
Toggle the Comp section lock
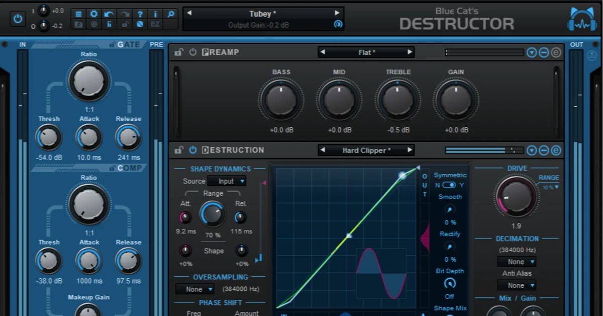pyautogui.click(x=113, y=168)
